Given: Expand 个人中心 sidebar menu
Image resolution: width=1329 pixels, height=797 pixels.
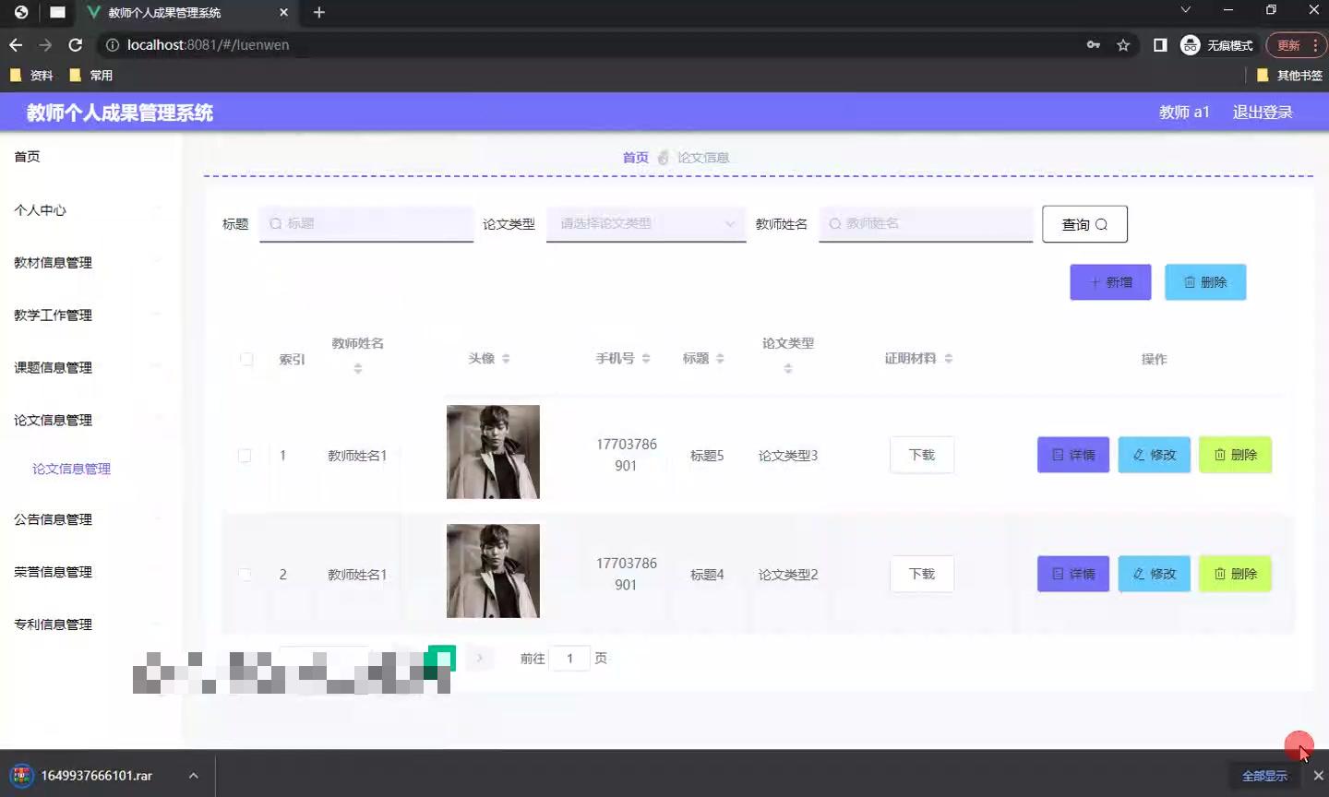Looking at the screenshot, I should pos(90,210).
